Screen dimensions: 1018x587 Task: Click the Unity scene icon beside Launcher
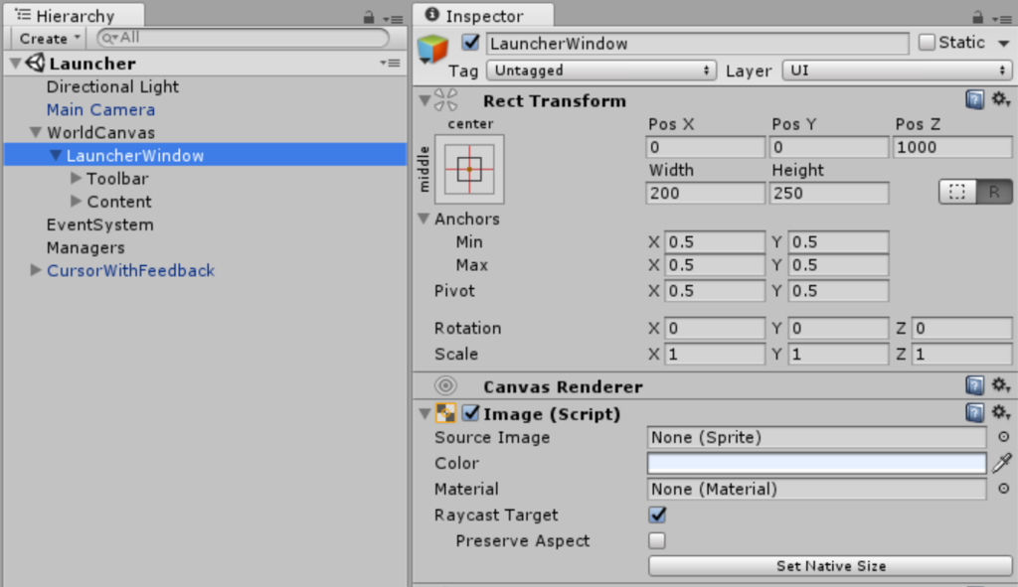(36, 63)
